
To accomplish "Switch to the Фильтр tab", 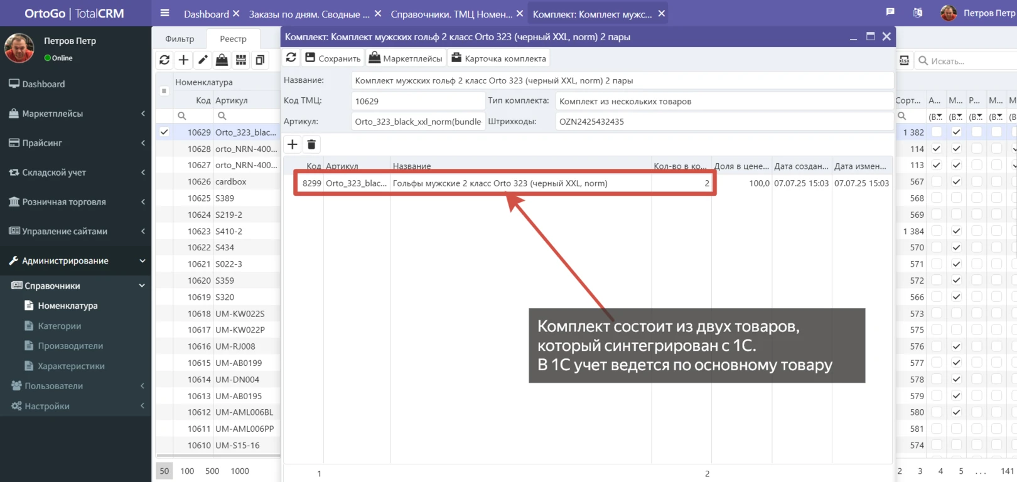I will click(x=180, y=39).
